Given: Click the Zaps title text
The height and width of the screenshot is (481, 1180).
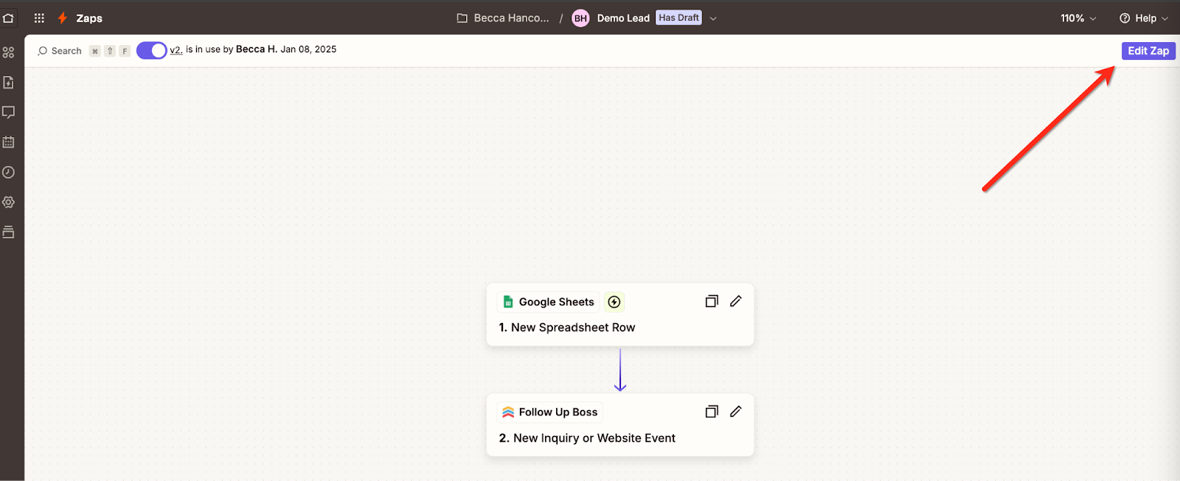Looking at the screenshot, I should (89, 18).
